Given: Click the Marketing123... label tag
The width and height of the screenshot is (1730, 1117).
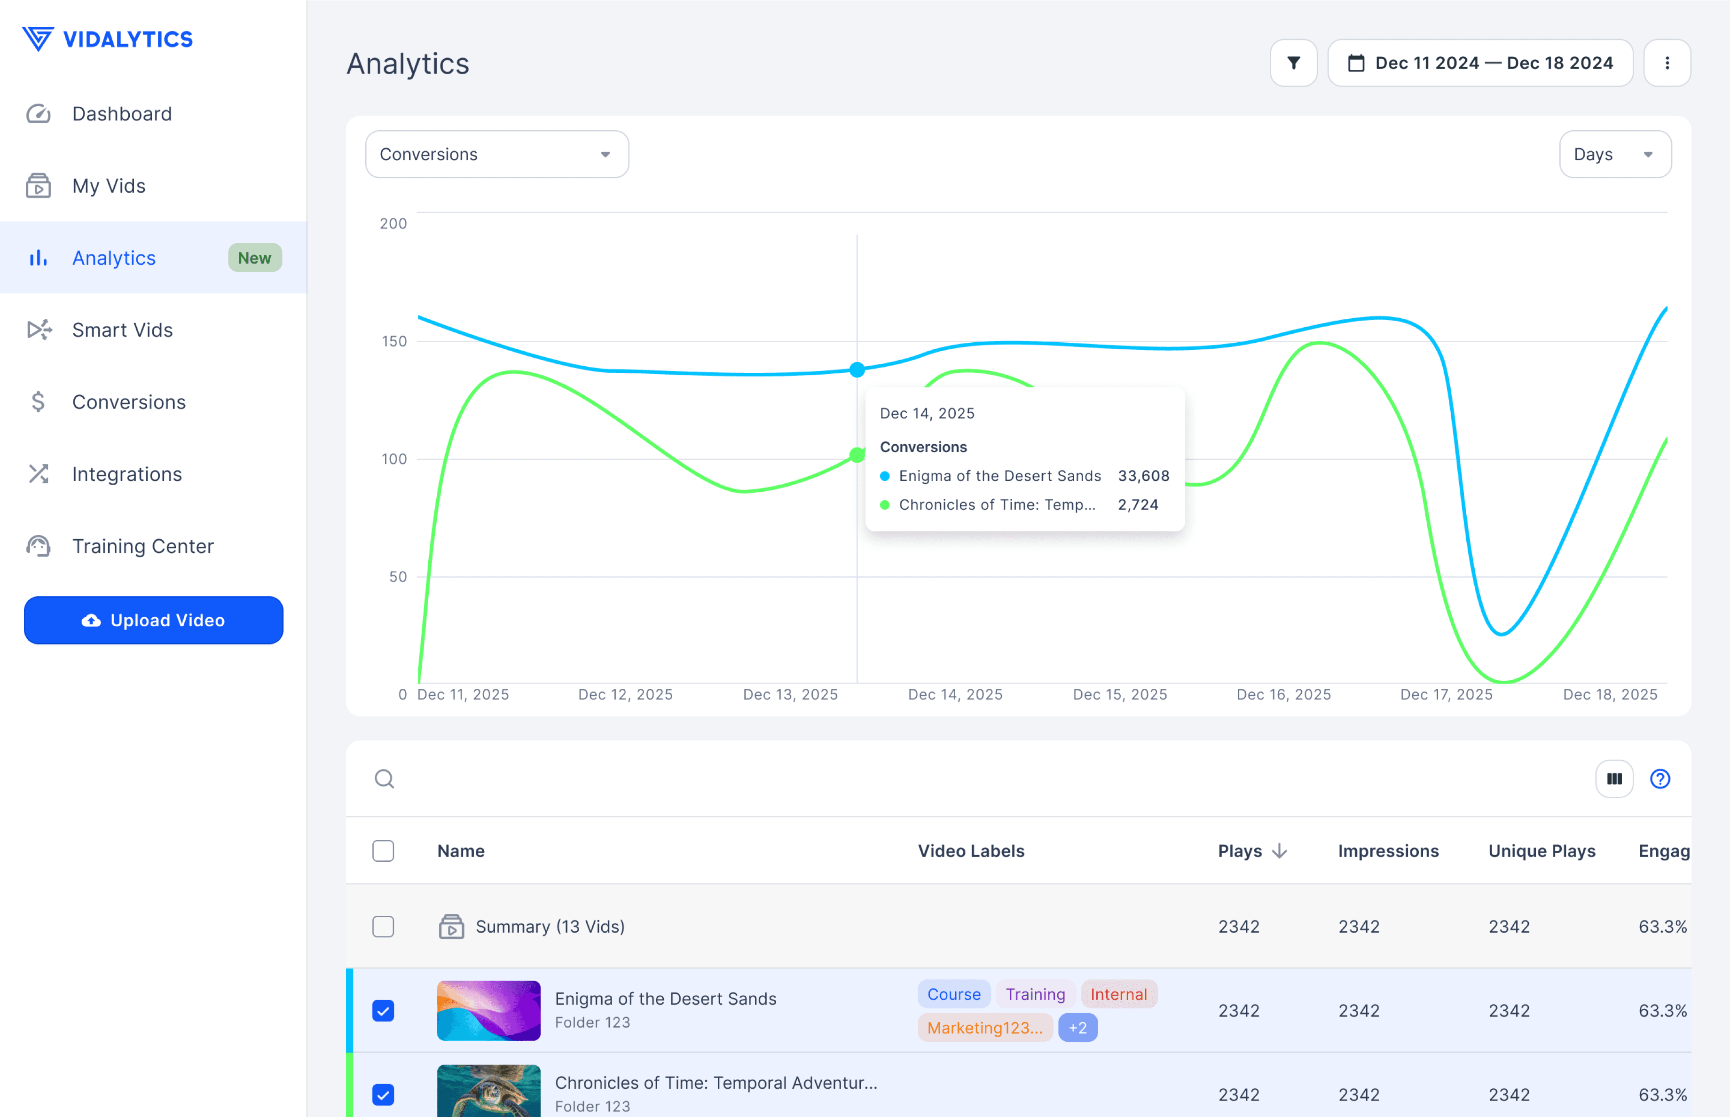Looking at the screenshot, I should coord(985,1028).
